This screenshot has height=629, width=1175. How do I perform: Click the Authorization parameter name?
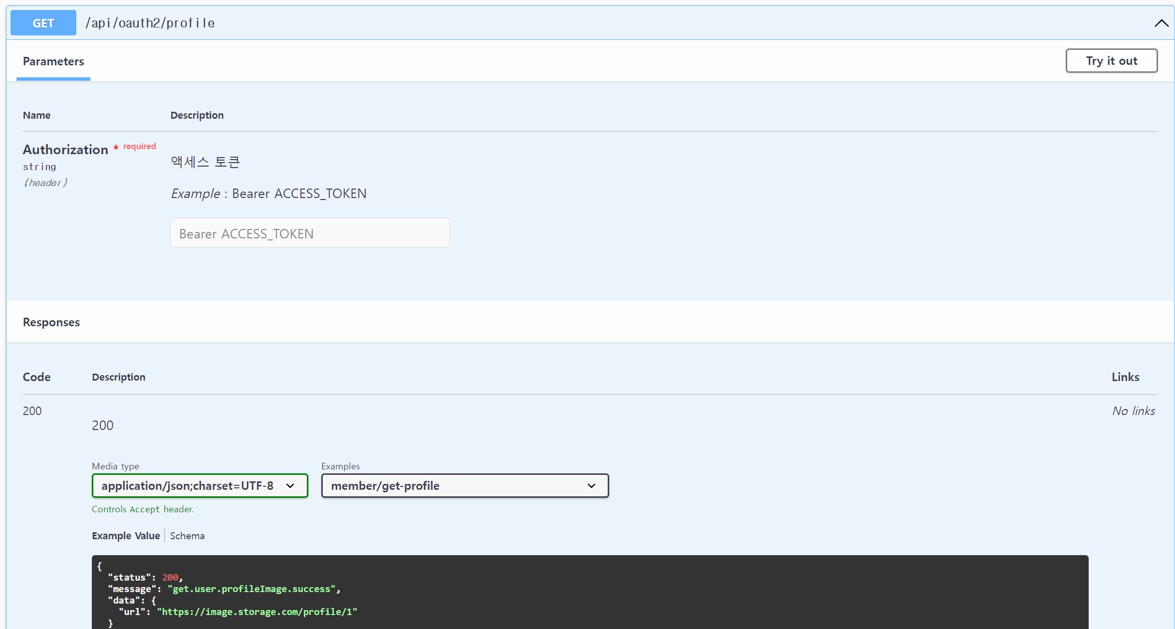pos(65,150)
